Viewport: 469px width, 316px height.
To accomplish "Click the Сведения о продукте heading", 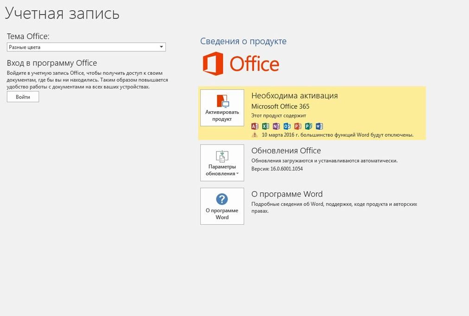I will [x=243, y=41].
